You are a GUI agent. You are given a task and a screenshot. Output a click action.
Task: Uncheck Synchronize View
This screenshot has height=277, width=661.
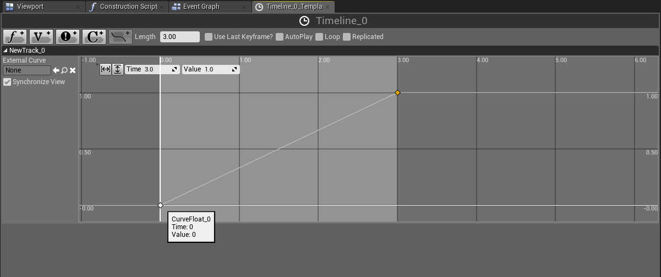point(7,82)
